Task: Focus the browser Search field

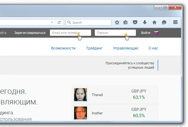Action: [88, 22]
